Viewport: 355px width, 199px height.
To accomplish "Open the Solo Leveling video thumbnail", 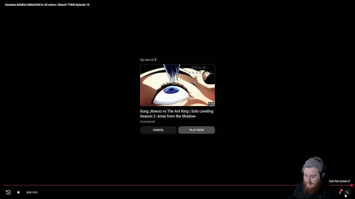I will click(x=177, y=85).
